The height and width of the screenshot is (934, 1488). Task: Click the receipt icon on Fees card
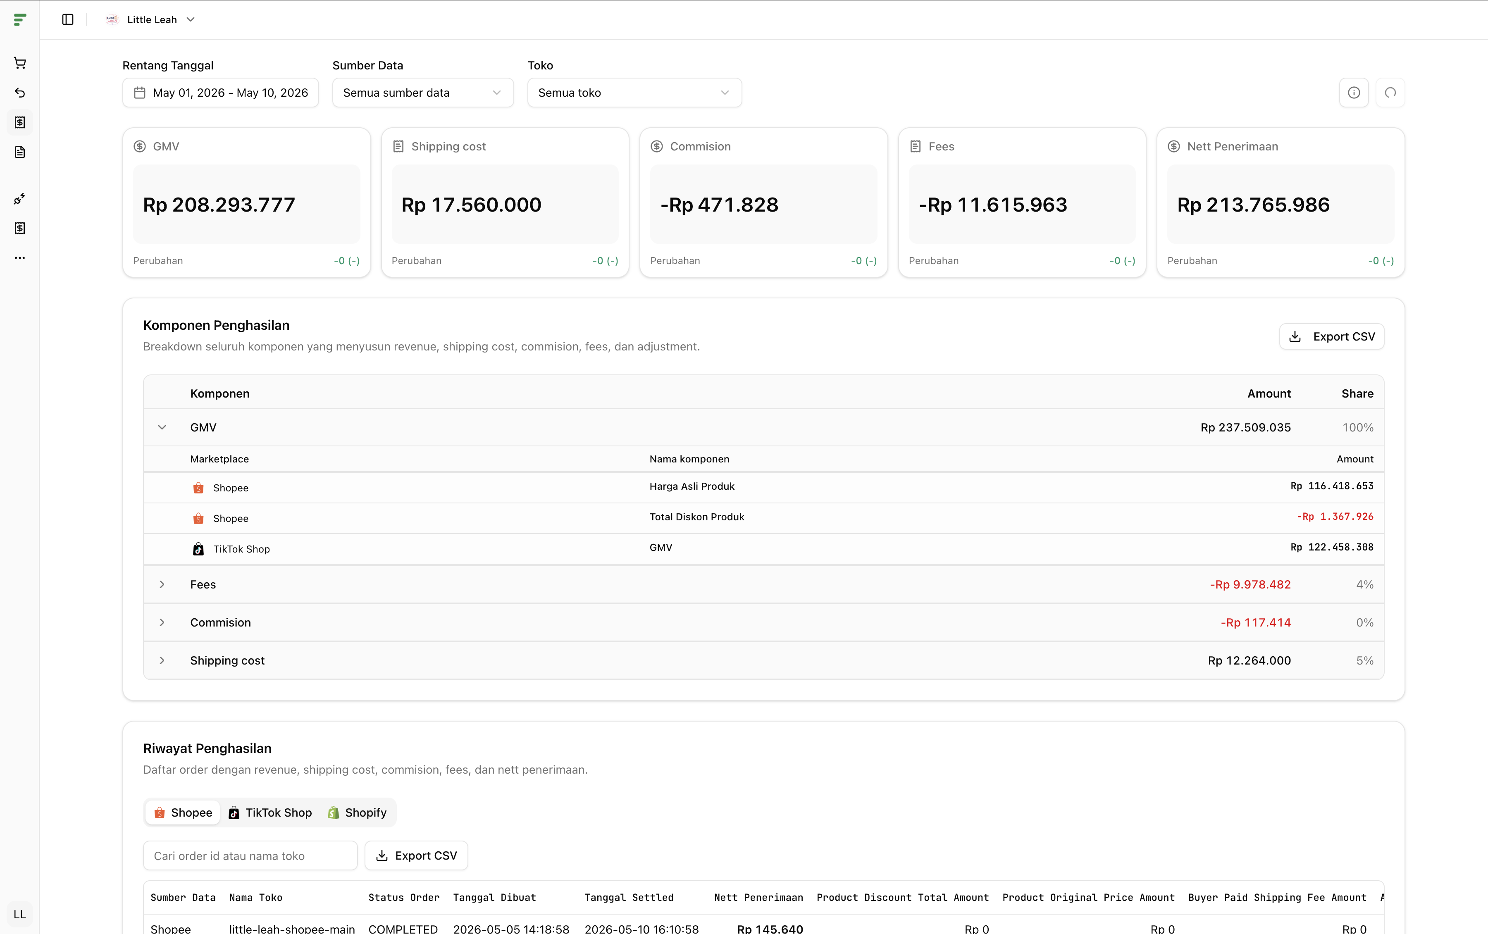tap(916, 146)
